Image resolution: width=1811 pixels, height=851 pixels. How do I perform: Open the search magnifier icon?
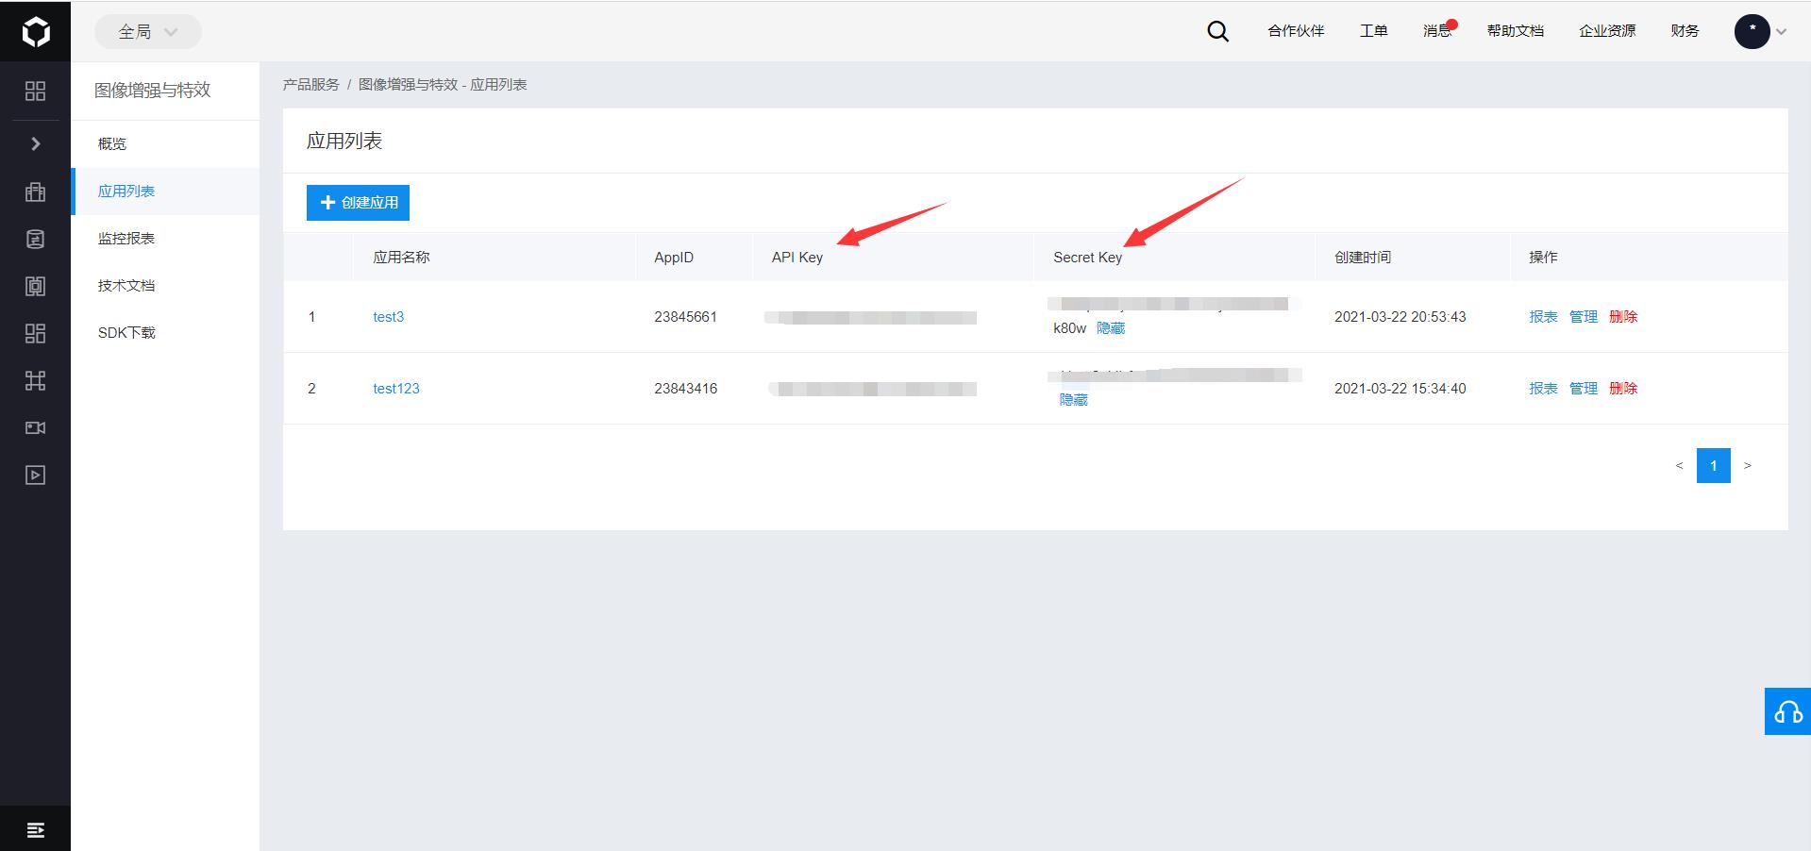click(x=1217, y=31)
